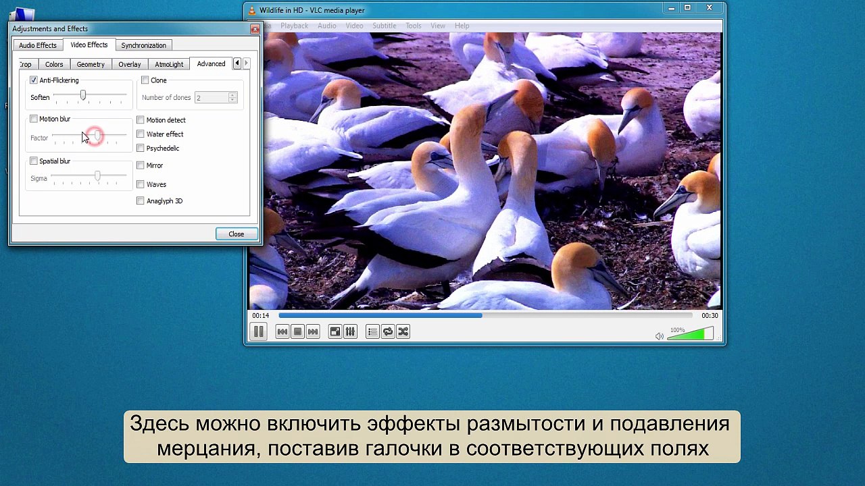Viewport: 865px width, 486px height.
Task: Click the VLC playback seek bar
Action: tap(485, 315)
